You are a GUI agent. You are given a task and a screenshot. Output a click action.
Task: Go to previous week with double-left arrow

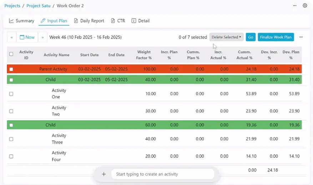pos(12,37)
